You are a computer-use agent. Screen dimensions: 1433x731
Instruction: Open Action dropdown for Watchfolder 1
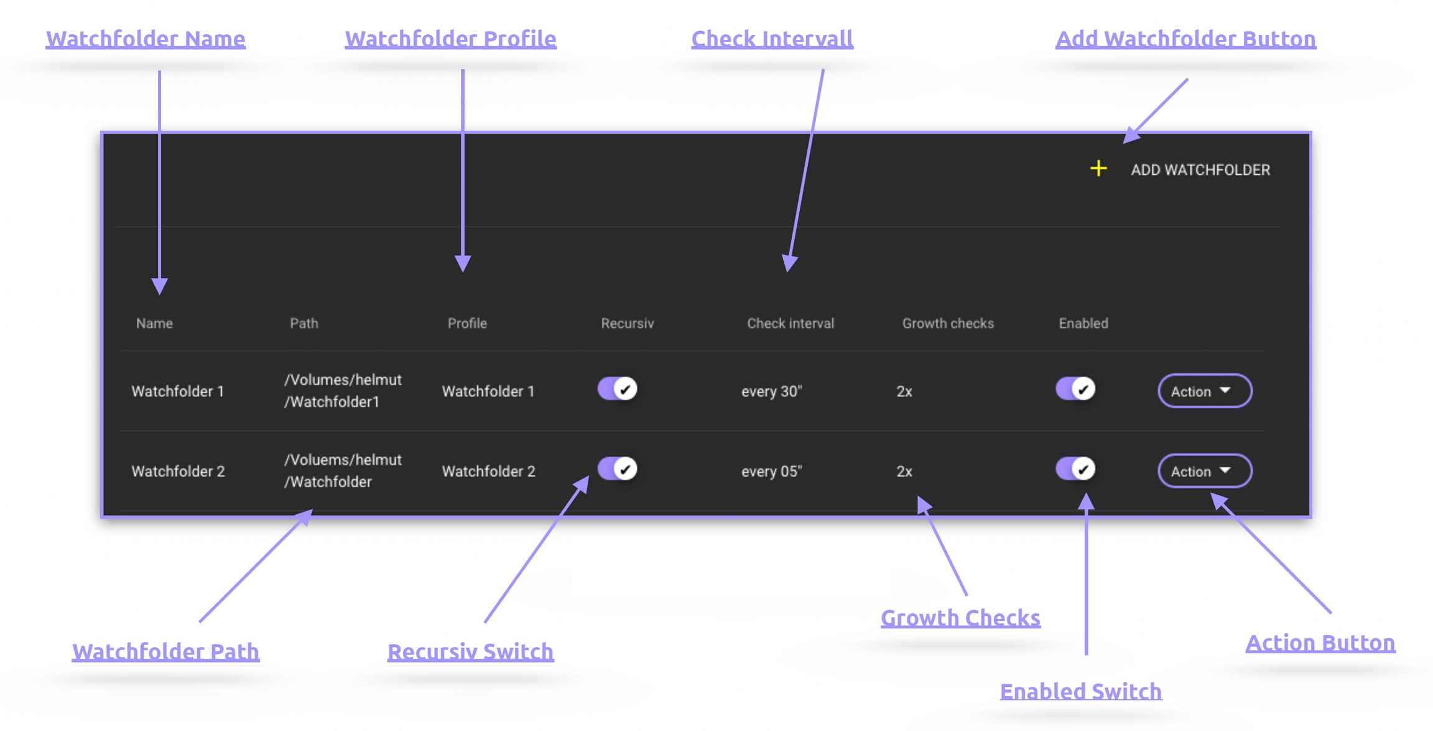coord(1204,391)
